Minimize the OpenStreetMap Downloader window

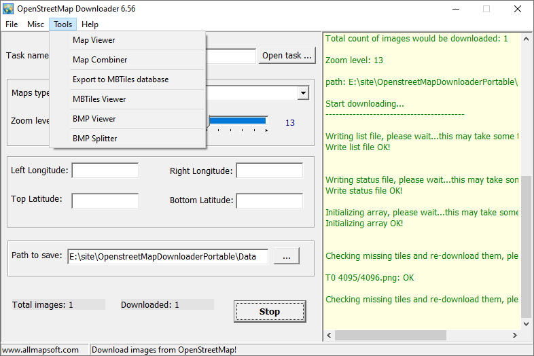pyautogui.click(x=456, y=10)
